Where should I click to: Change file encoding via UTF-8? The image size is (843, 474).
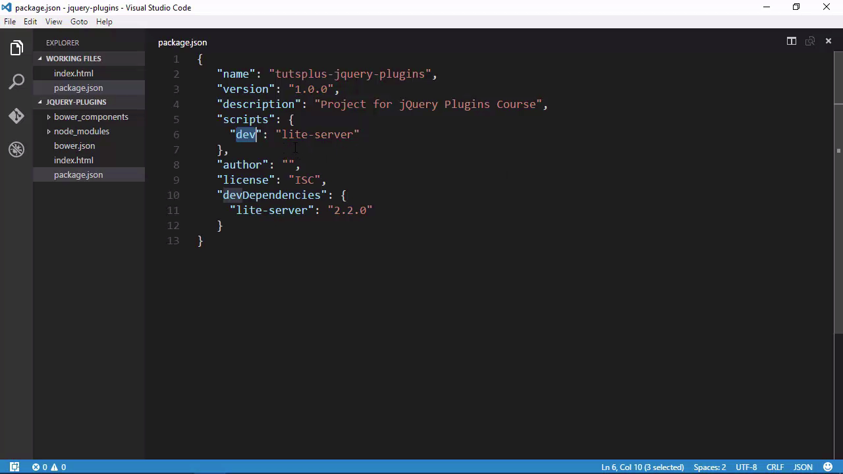(746, 467)
